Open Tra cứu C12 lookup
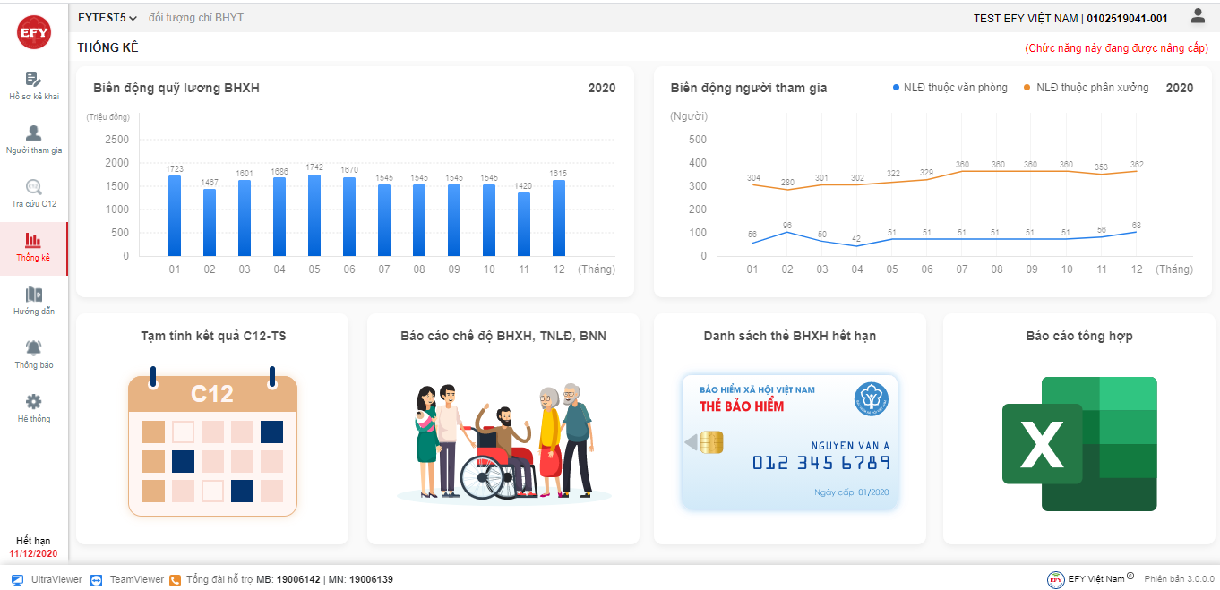This screenshot has width=1220, height=590. [33, 192]
